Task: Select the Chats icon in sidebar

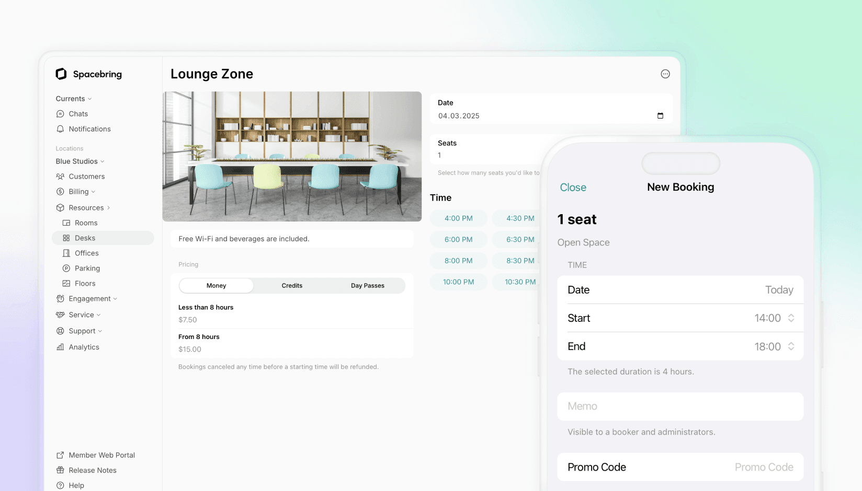Action: [60, 113]
